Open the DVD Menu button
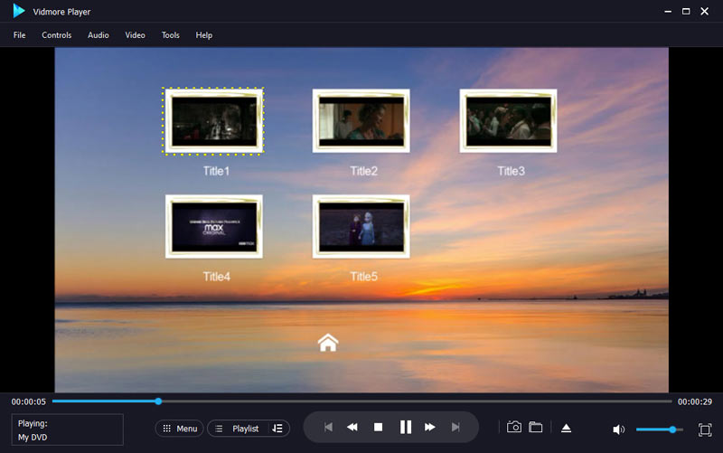The width and height of the screenshot is (723, 453). pos(179,429)
